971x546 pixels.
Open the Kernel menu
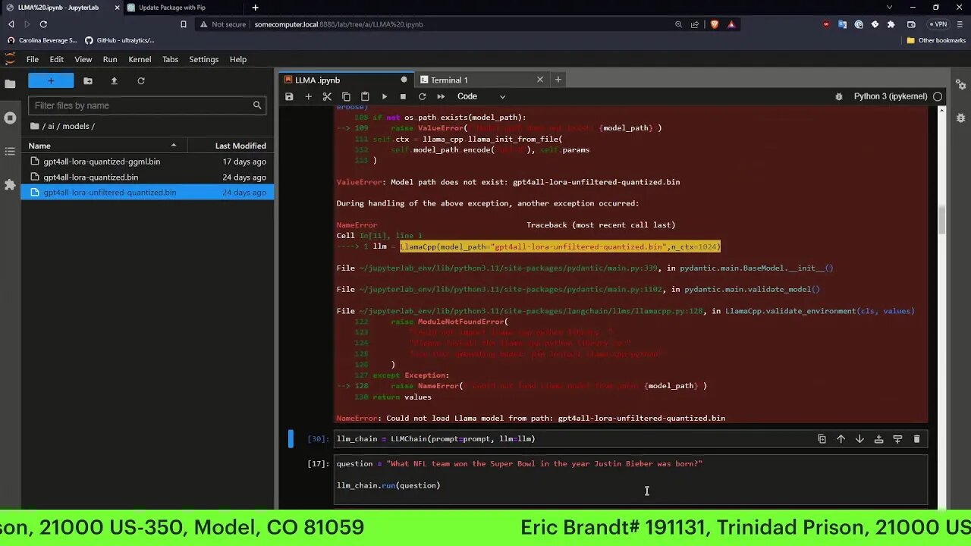coord(140,59)
